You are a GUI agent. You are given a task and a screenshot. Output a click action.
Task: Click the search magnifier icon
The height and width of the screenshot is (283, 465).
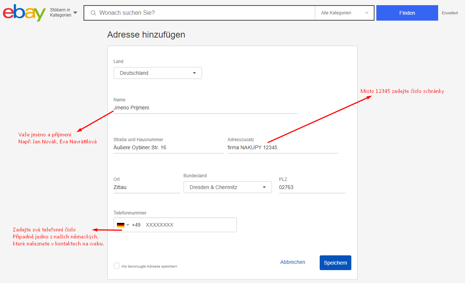tap(93, 13)
